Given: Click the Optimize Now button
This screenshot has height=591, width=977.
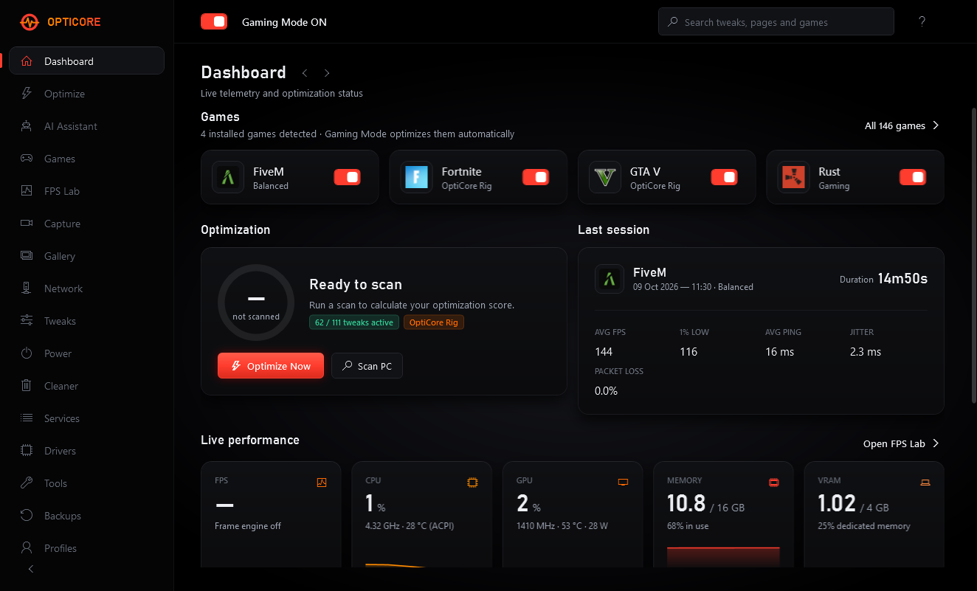Looking at the screenshot, I should pos(271,366).
